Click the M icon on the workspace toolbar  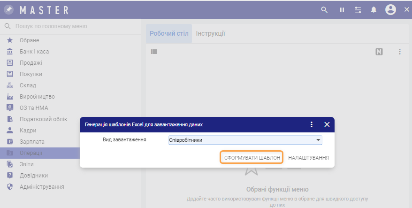tap(379, 52)
